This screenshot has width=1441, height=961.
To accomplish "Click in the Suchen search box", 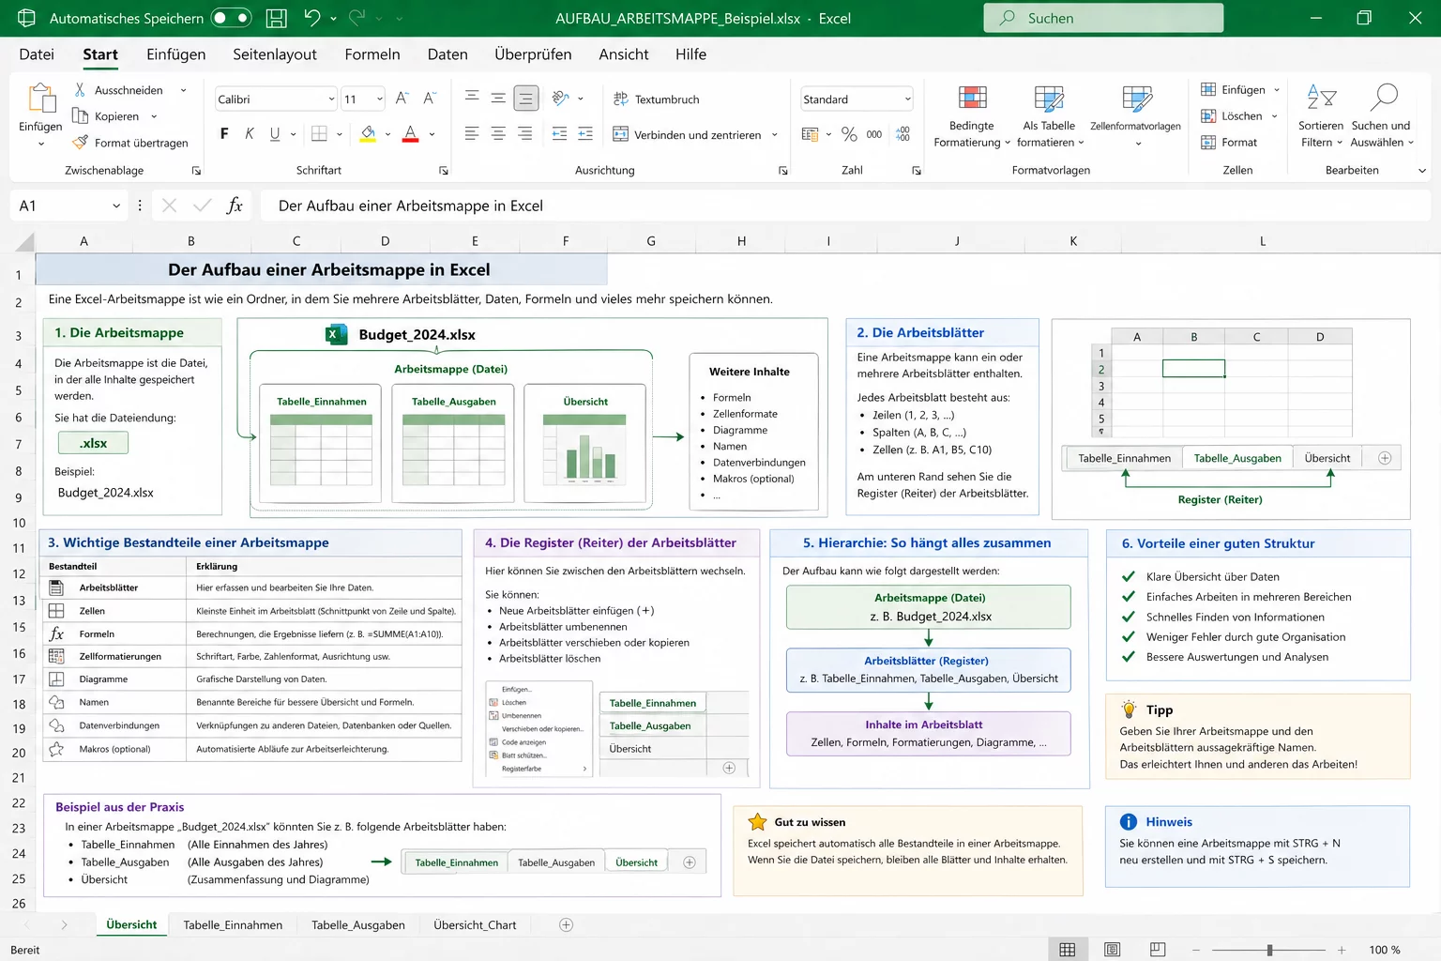I will 1103,18.
